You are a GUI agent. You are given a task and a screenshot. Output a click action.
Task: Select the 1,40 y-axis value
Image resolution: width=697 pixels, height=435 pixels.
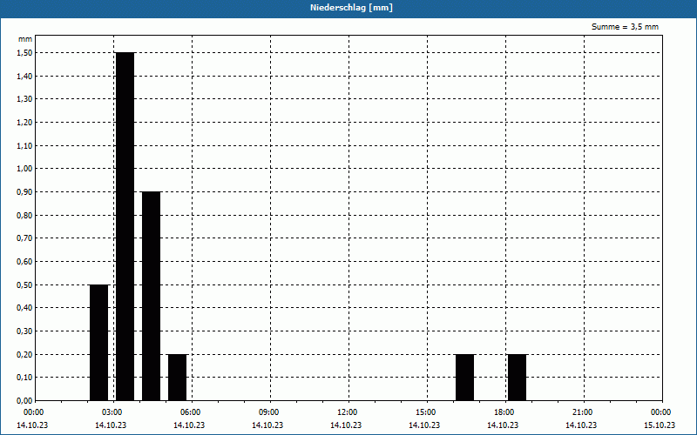24,76
